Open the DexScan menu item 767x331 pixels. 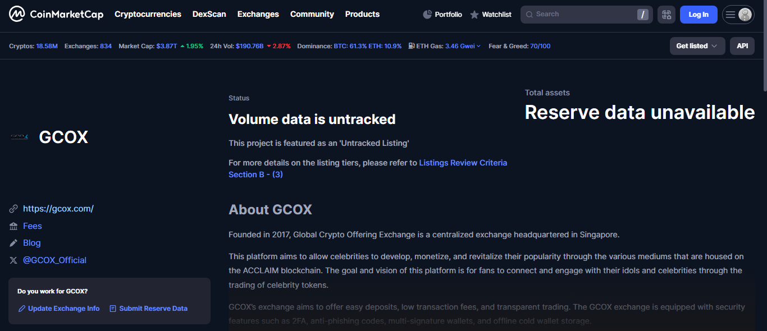(209, 14)
